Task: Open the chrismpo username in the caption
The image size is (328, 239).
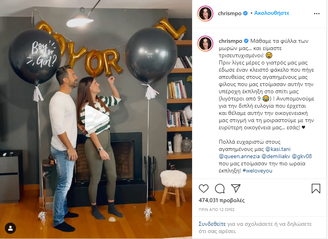Action: [x=230, y=41]
